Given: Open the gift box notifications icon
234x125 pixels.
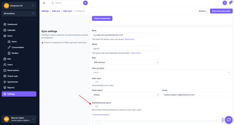Looking at the screenshot, I should click(x=230, y=3).
